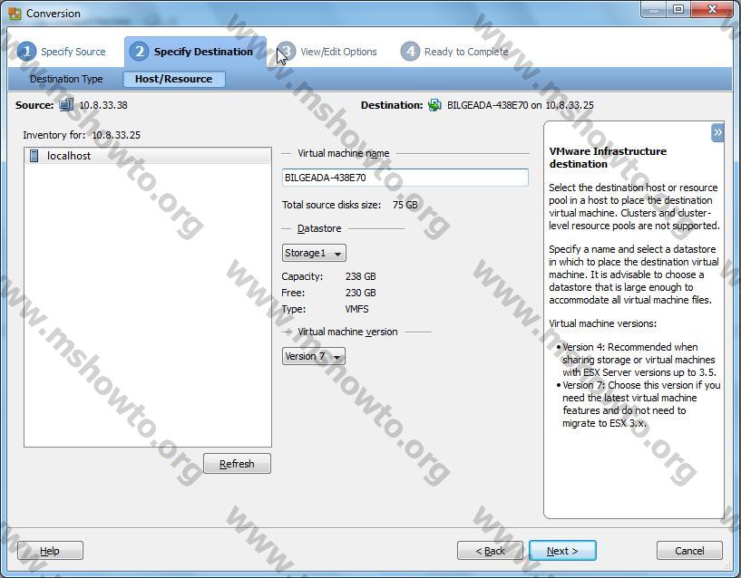741x578 pixels.
Task: Close the Conversion window
Action: (713, 9)
